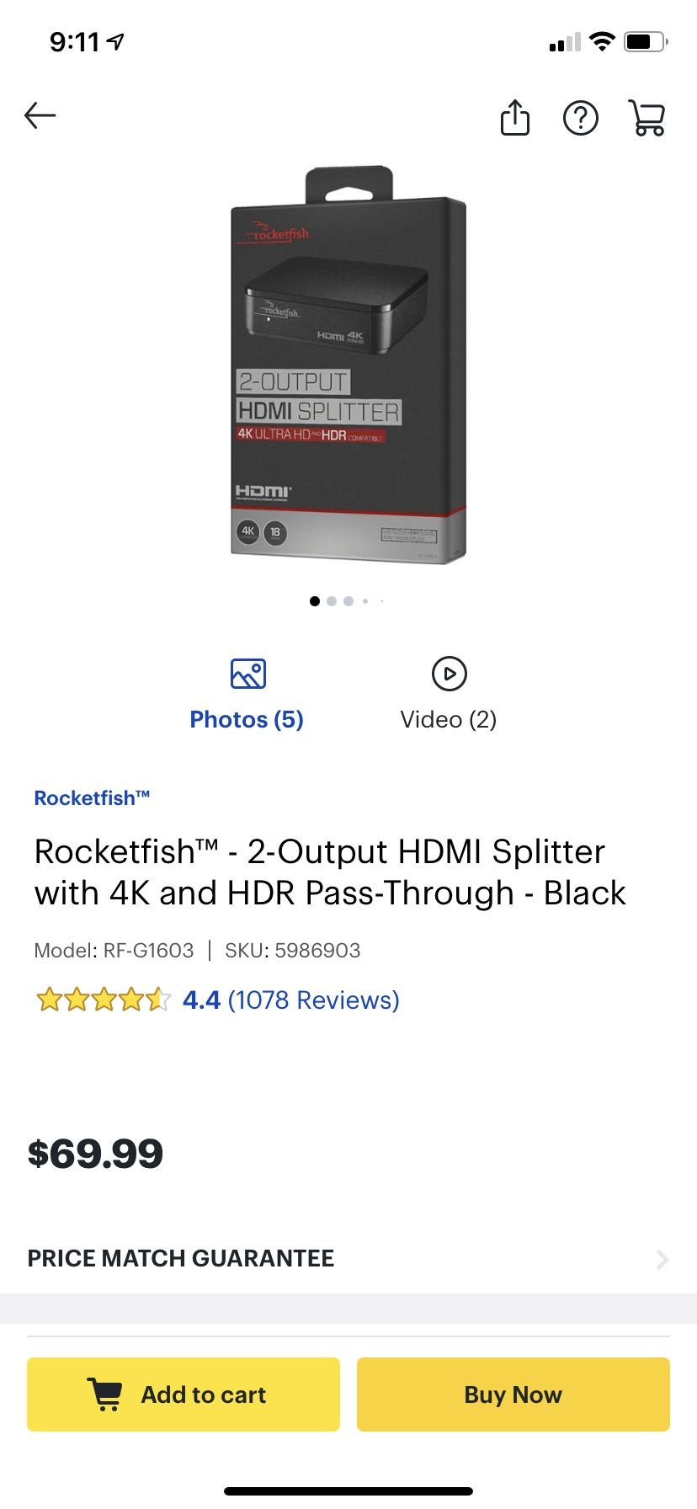The height and width of the screenshot is (1509, 697).
Task: Open the help question mark icon
Action: [581, 118]
